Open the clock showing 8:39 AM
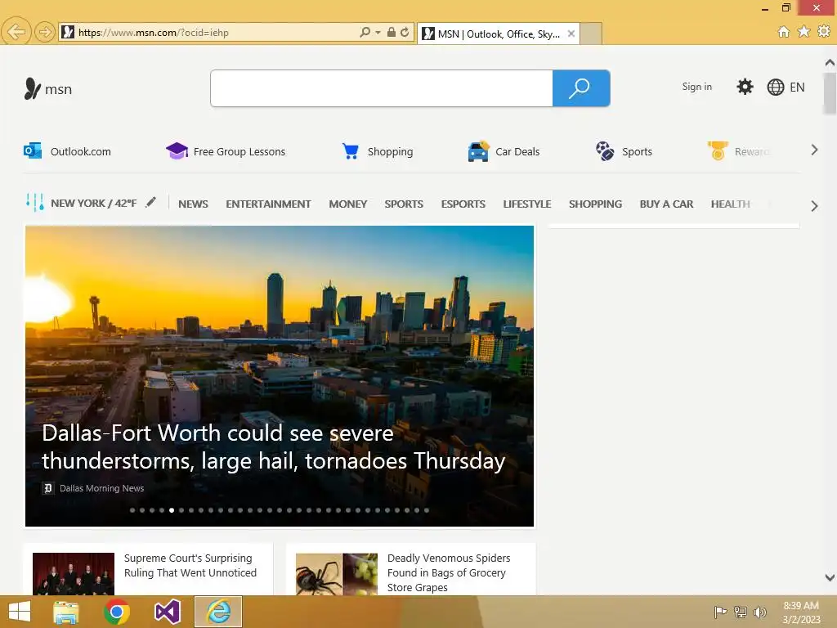The image size is (837, 628). 801,612
